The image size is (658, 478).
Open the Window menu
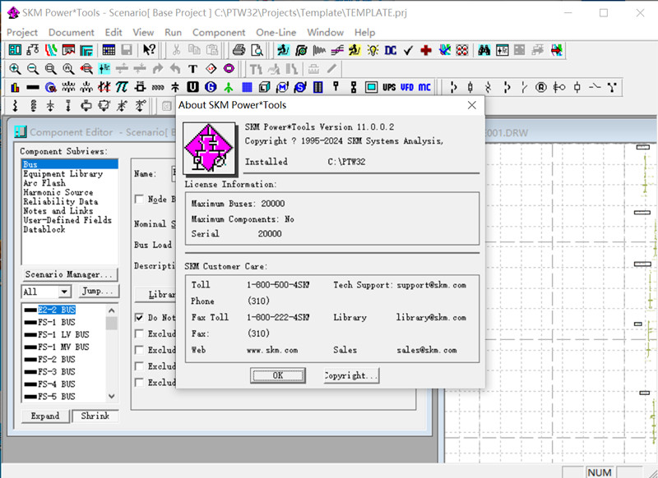pyautogui.click(x=325, y=32)
